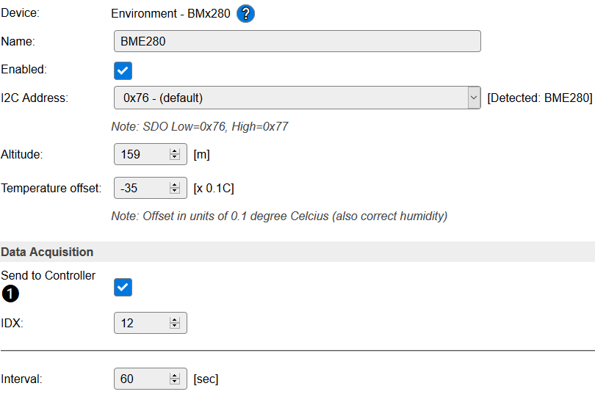This screenshot has height=397, width=595.
Task: Increment Temperature offset using up arrow
Action: coord(175,185)
